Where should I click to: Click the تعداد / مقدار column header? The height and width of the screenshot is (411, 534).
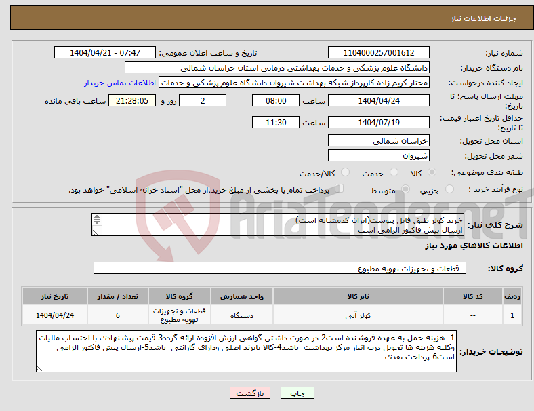coord(117,296)
